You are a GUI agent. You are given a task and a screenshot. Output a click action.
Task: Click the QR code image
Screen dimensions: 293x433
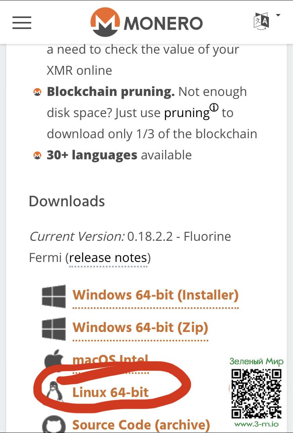point(256,393)
